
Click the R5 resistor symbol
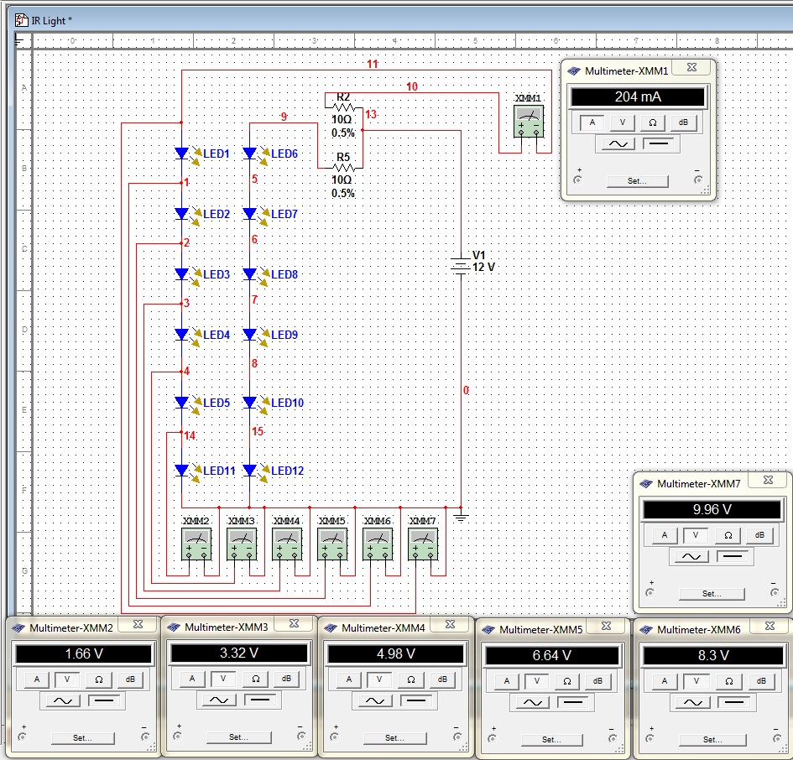point(344,168)
